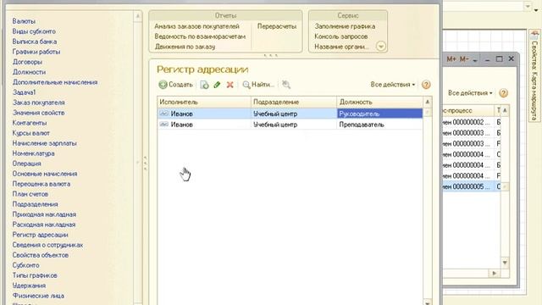This screenshot has width=542, height=305.
Task: Open Физические лица in navigation panel
Action: click(x=38, y=296)
